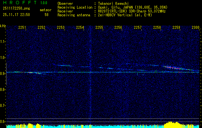This screenshot has width=202, height=128.
Task: Click the 2251 time marker
Action: click(22, 27)
